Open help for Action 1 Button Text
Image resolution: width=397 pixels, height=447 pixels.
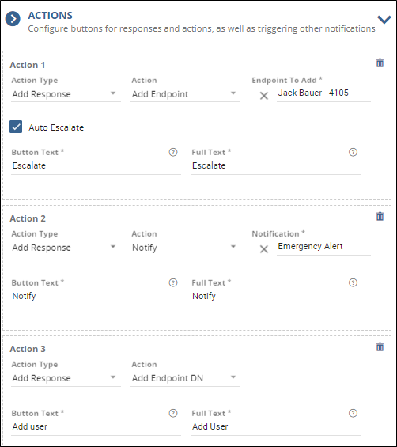pos(173,152)
